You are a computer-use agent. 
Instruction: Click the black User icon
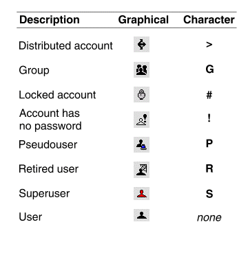[x=141, y=215]
